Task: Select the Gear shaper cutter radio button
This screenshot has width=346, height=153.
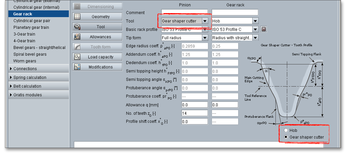Action: (286, 137)
